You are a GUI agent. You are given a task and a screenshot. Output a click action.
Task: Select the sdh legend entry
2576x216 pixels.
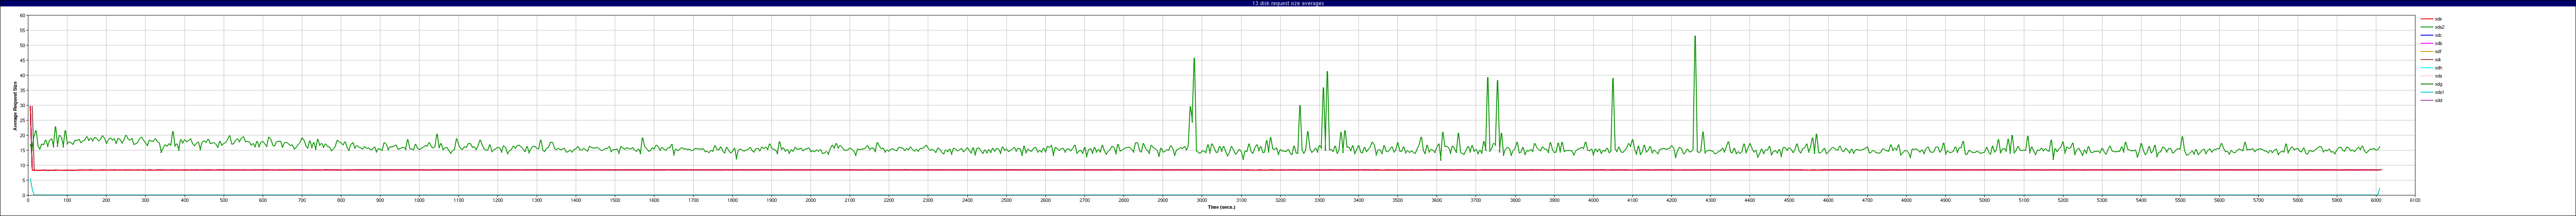tap(2431, 68)
